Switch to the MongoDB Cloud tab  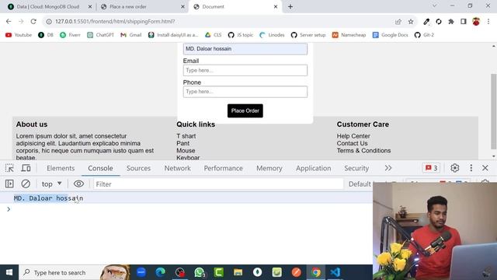(47, 6)
